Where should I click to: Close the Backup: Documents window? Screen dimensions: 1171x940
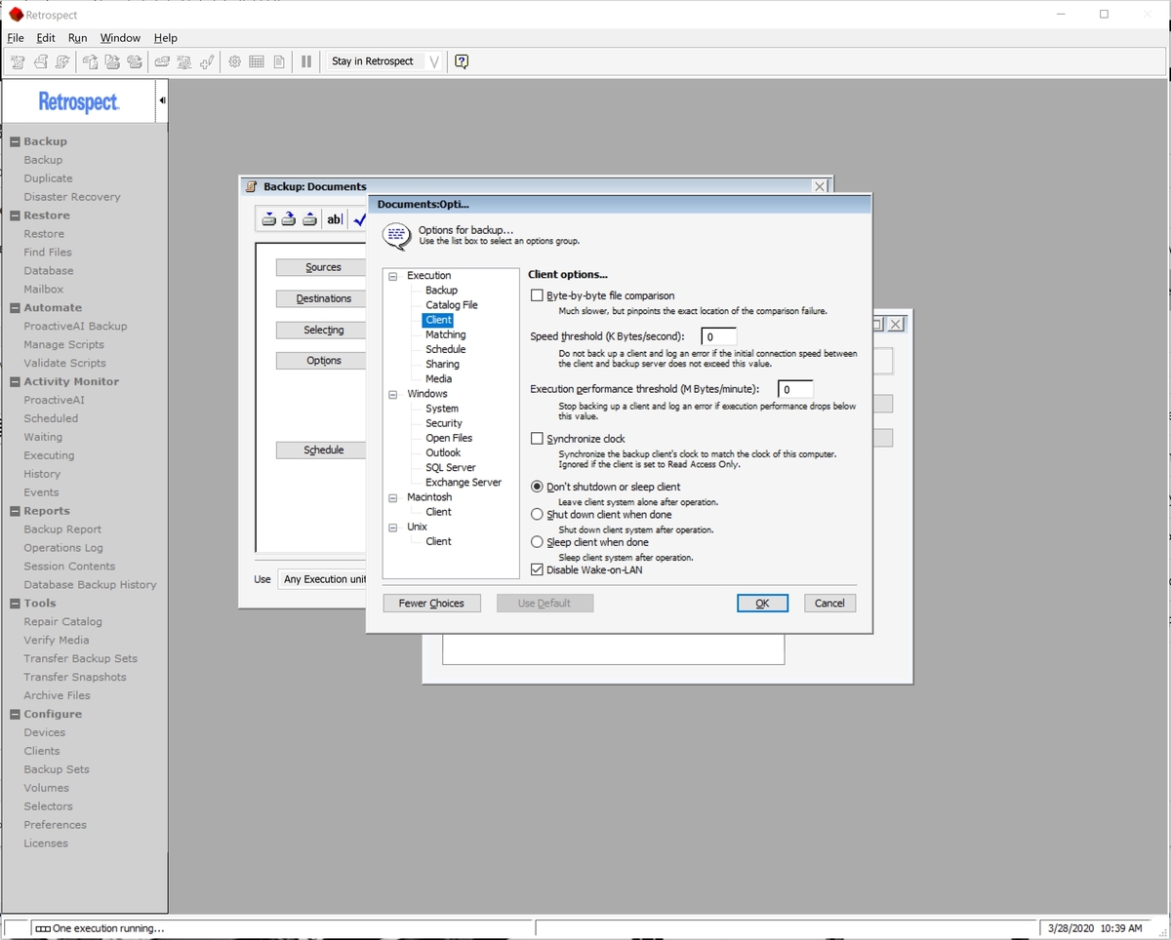(x=821, y=186)
